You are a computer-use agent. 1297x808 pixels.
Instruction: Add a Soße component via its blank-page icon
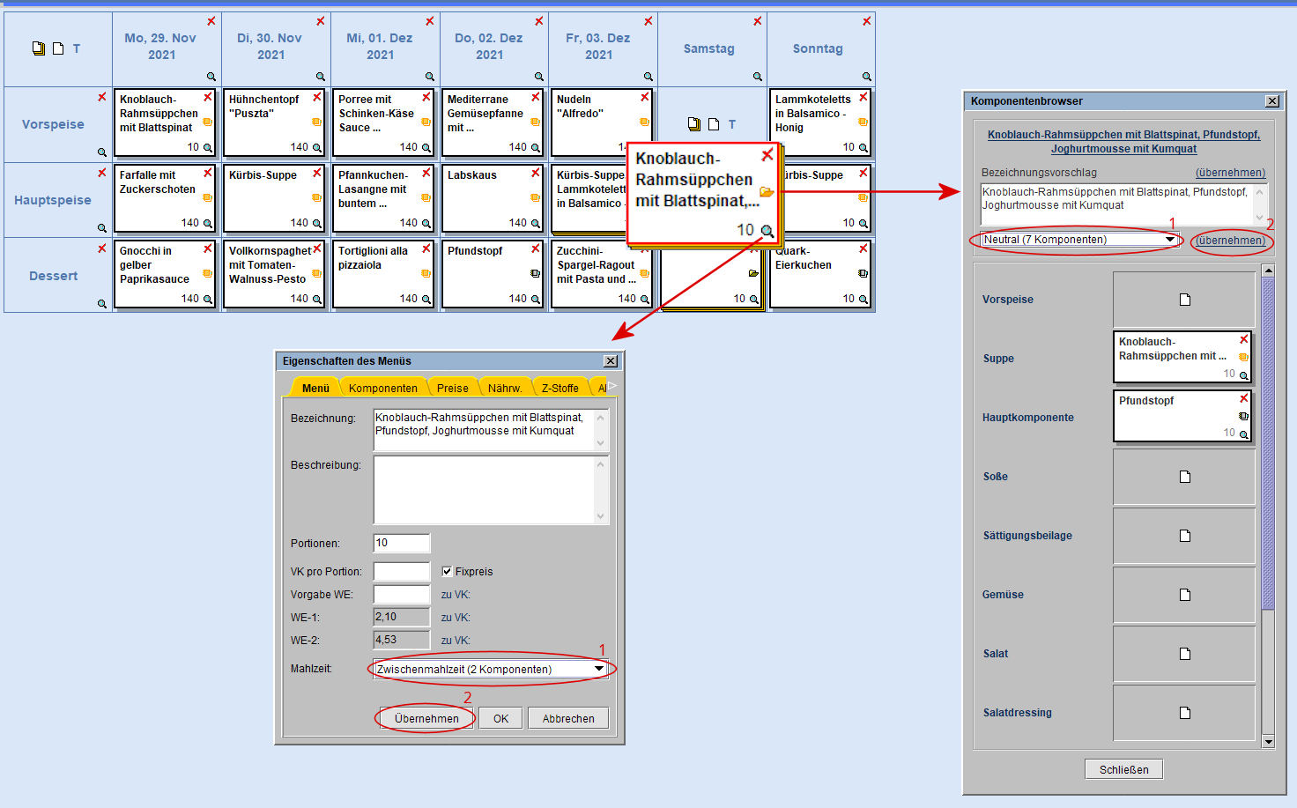coord(1185,477)
